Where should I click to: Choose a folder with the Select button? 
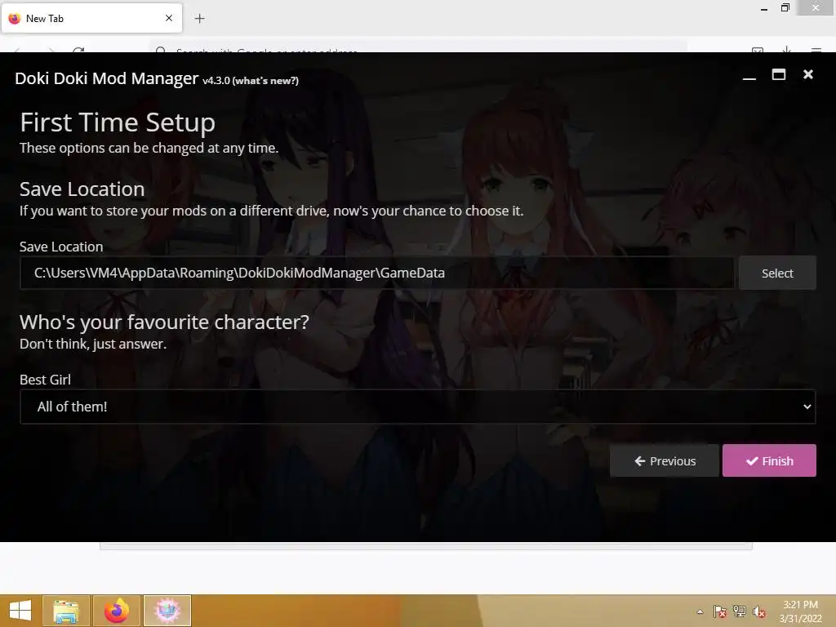(777, 273)
